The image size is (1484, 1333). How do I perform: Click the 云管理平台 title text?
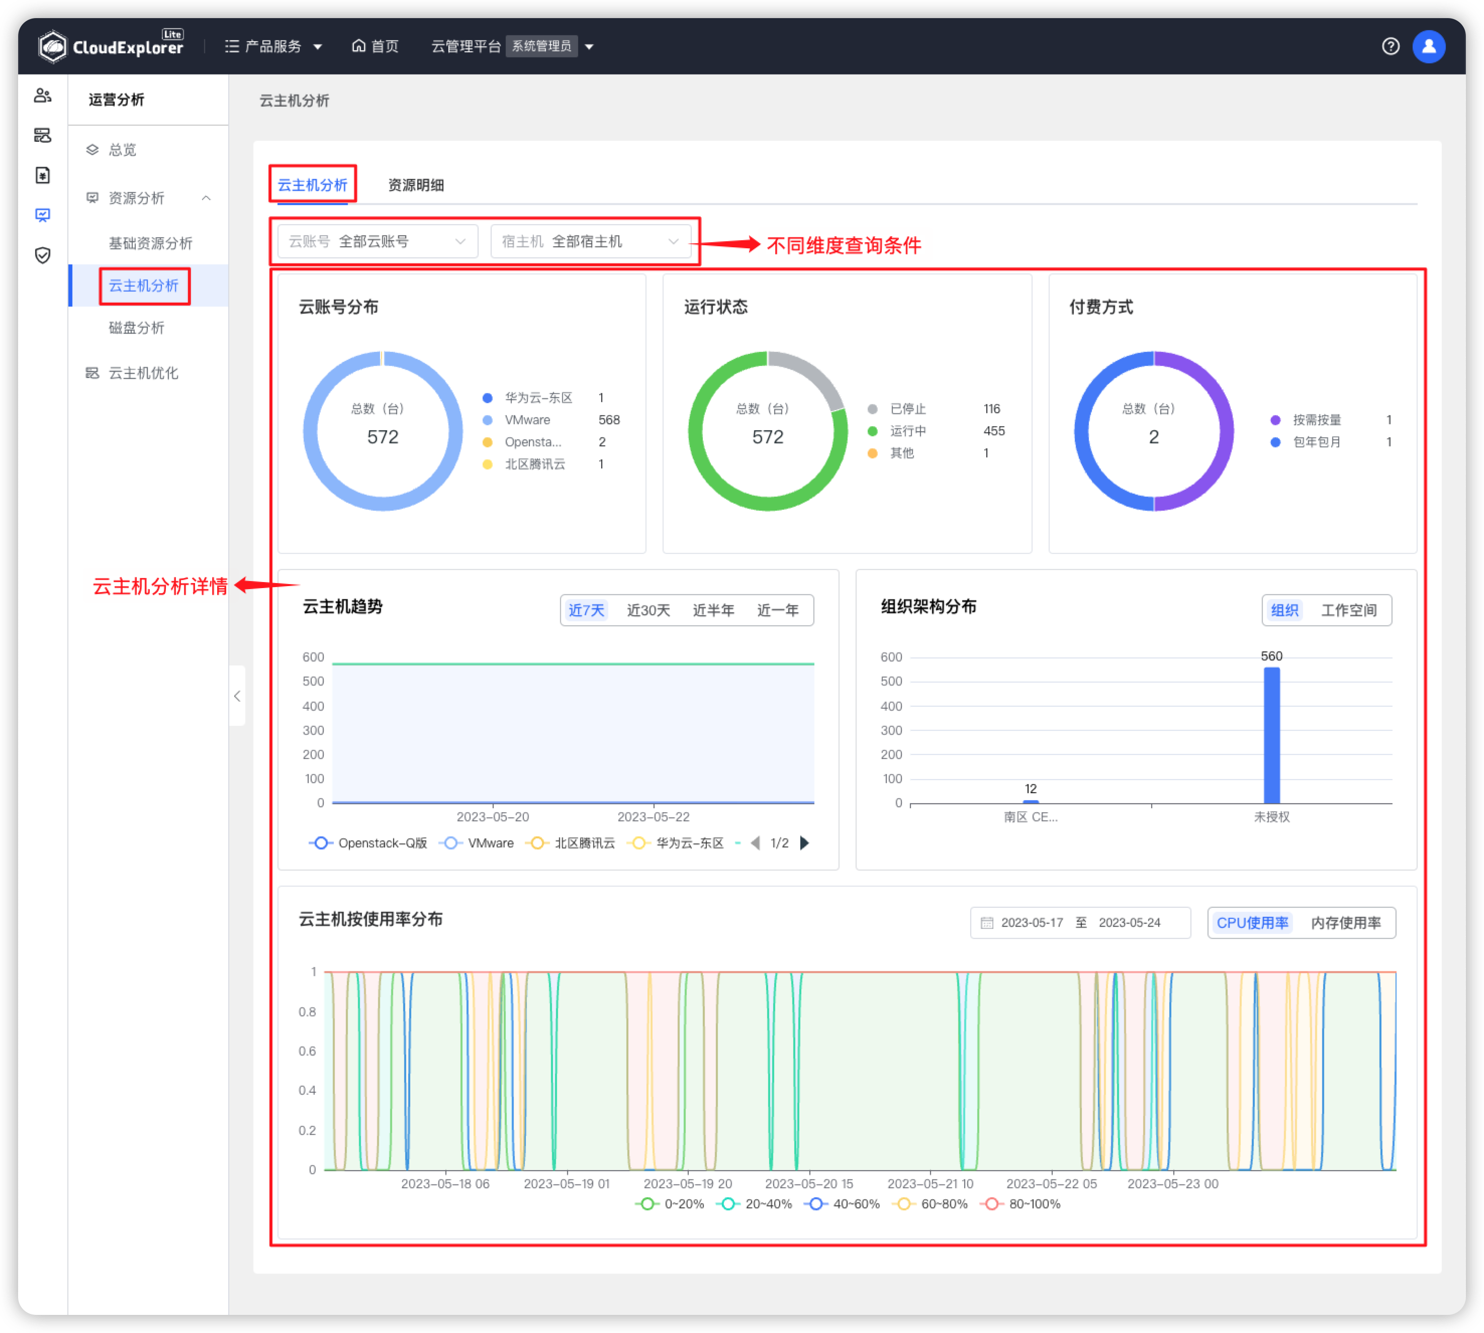(466, 46)
